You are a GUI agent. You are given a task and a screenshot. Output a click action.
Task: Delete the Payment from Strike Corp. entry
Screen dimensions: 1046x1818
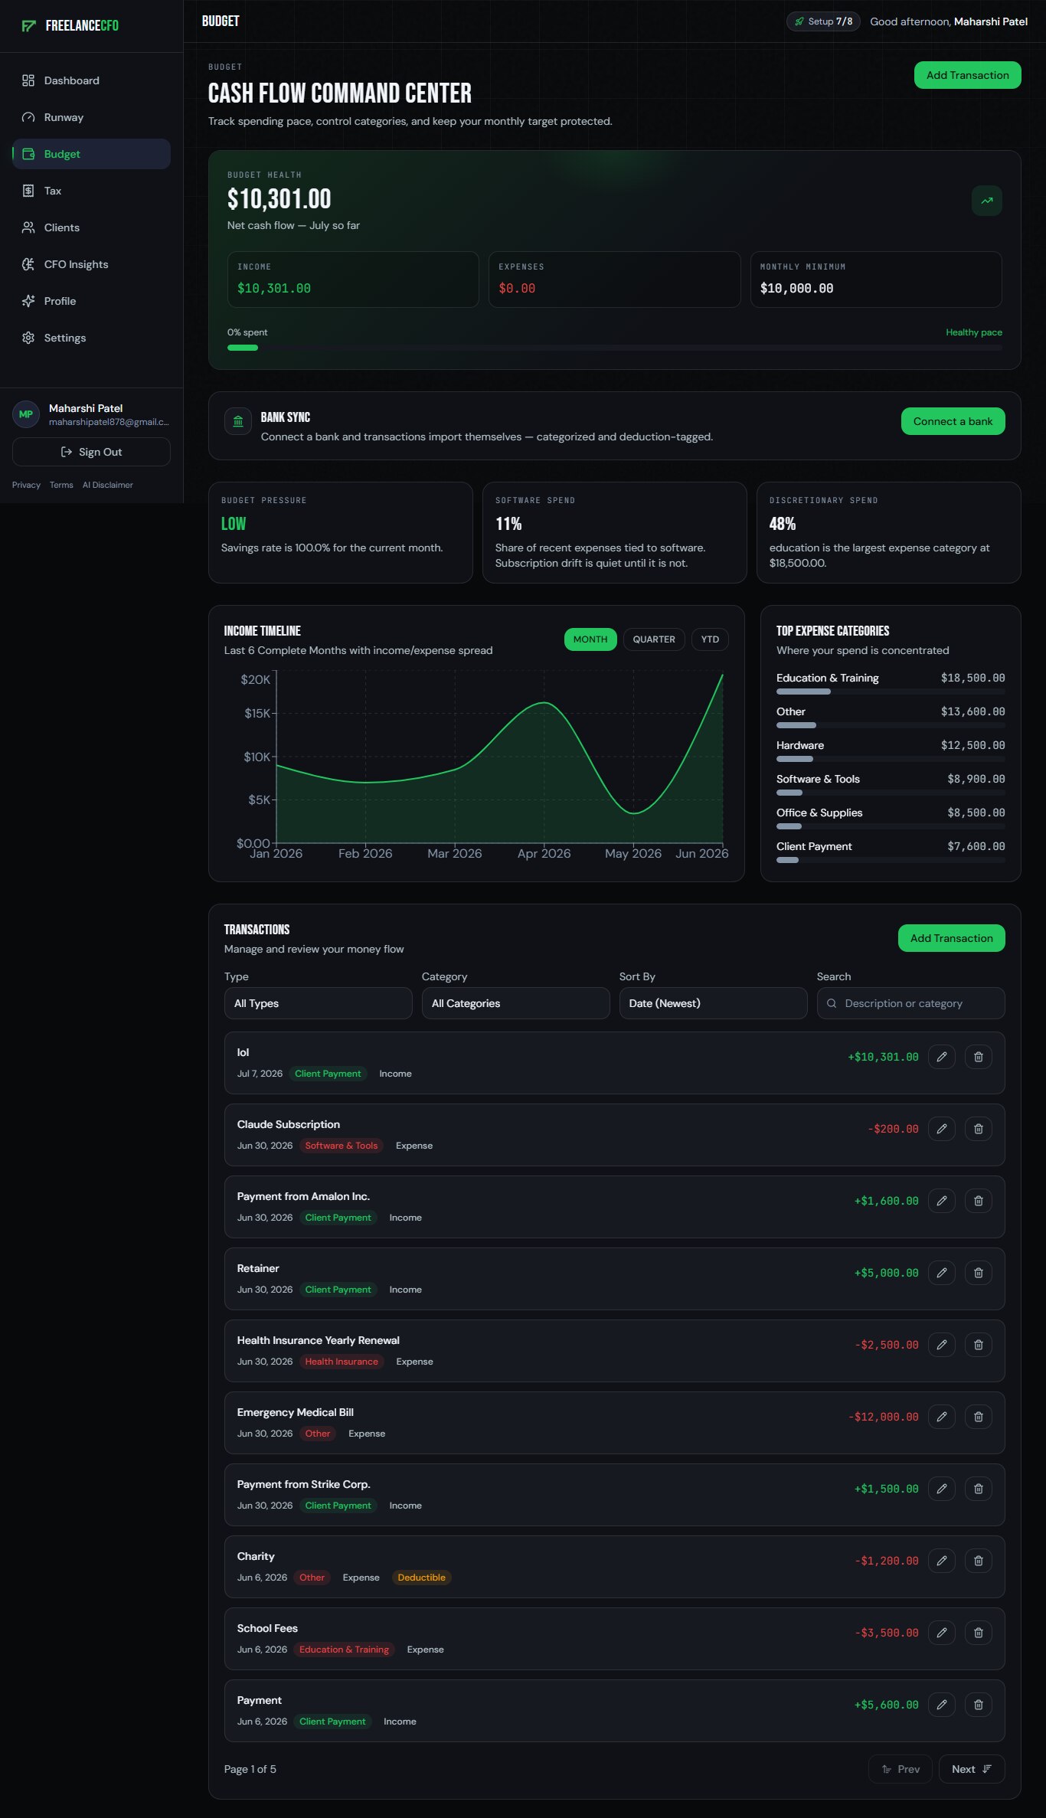979,1489
